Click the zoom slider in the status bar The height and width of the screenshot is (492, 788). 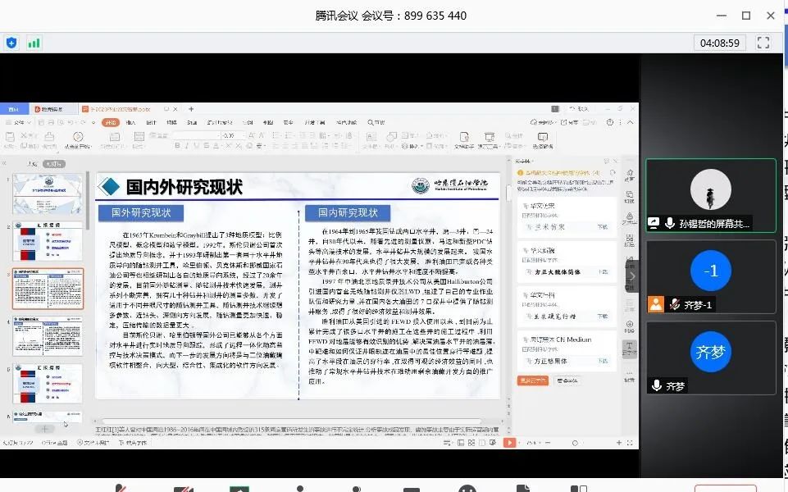point(574,443)
